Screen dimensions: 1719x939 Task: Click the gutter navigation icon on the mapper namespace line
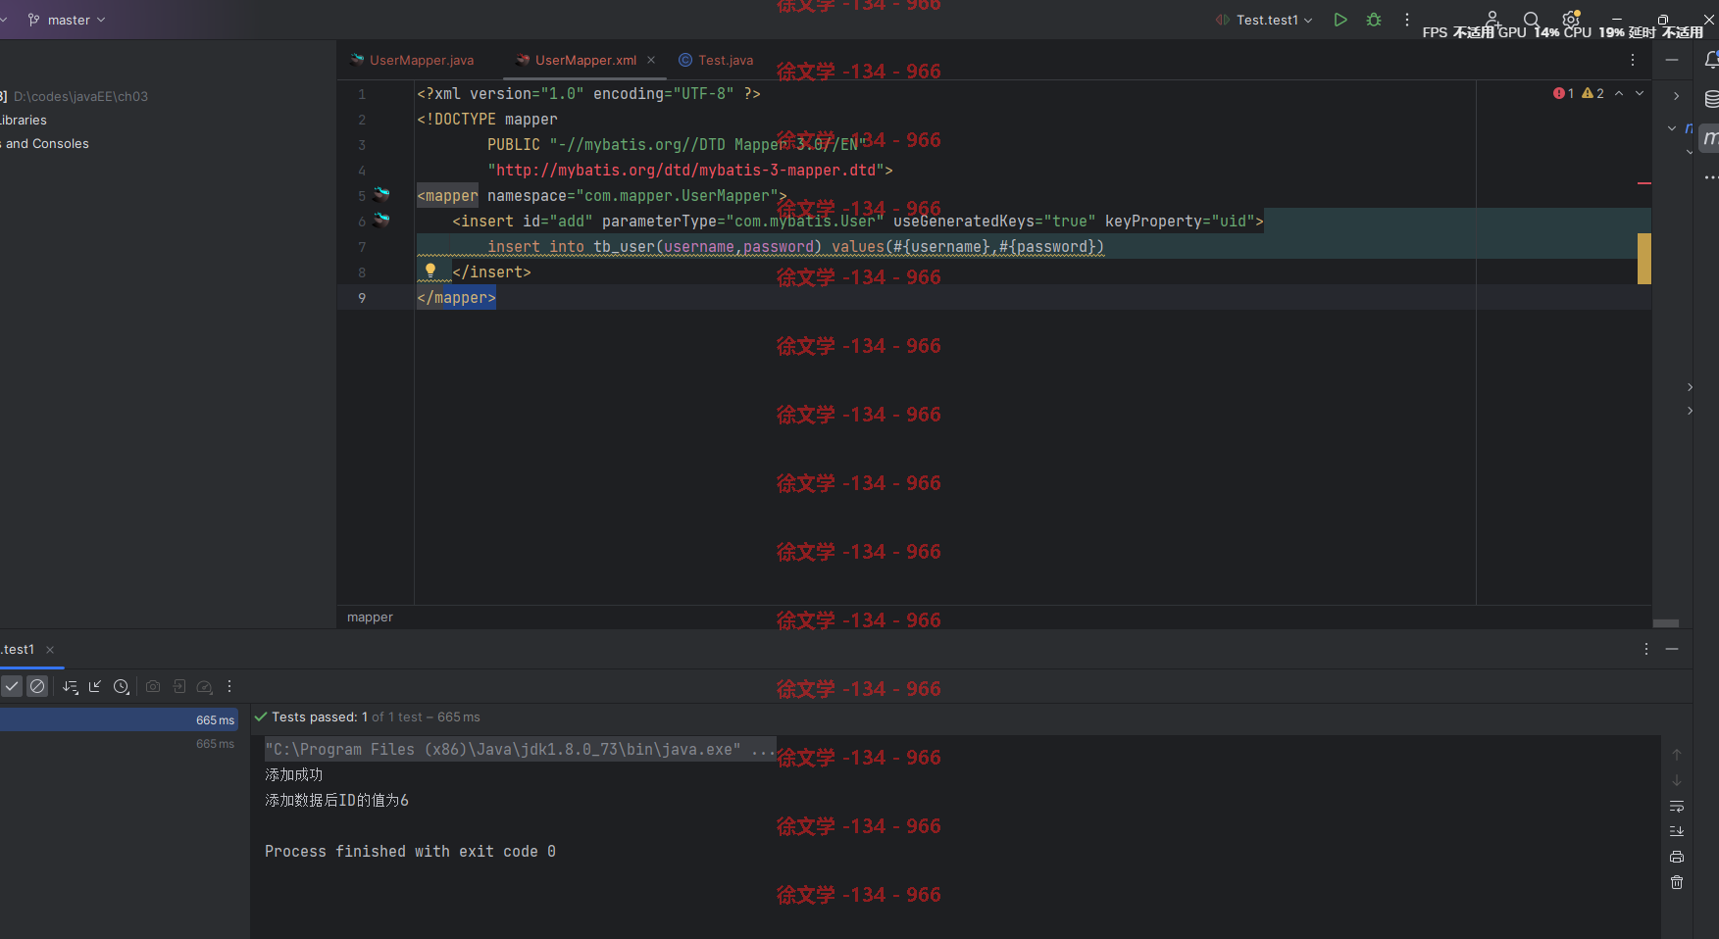381,195
